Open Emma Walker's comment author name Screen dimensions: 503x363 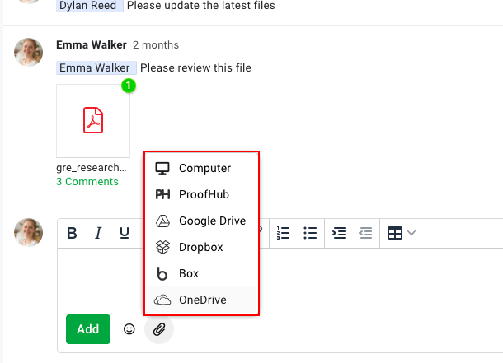point(92,44)
